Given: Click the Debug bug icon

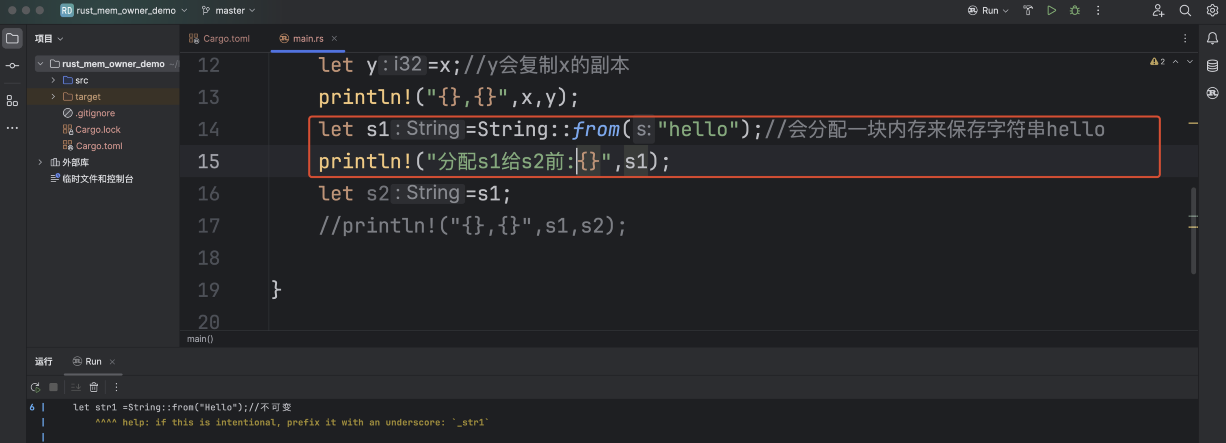Looking at the screenshot, I should pos(1075,11).
